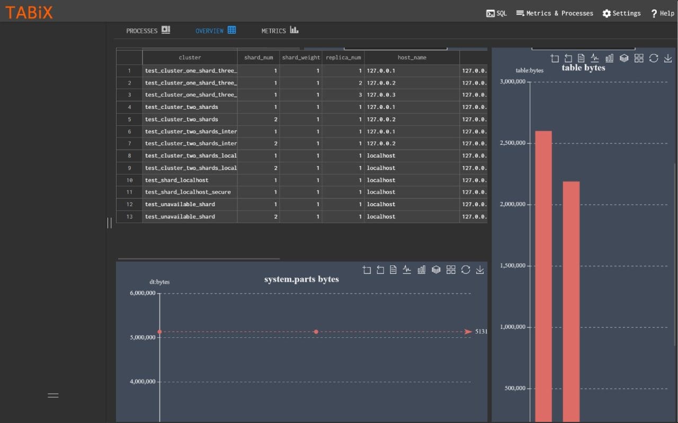Enable stacked mode on the table bytes chart
The image size is (678, 423).
click(624, 58)
